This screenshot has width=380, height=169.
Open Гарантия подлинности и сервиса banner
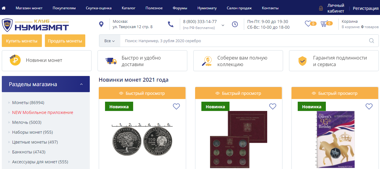334,61
